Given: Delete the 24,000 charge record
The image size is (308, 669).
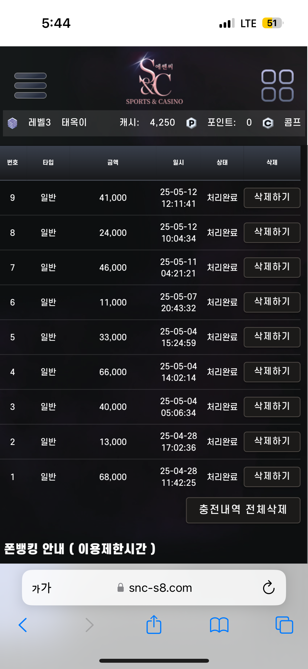Looking at the screenshot, I should (272, 233).
